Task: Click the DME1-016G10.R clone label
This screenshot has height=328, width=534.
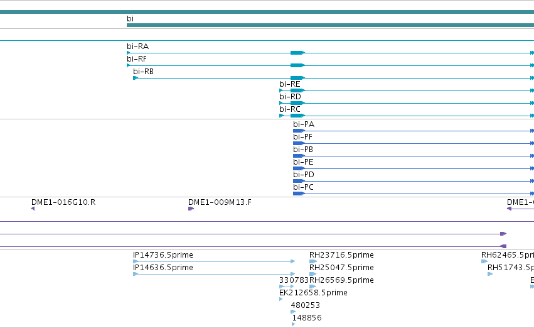Action: (x=63, y=202)
